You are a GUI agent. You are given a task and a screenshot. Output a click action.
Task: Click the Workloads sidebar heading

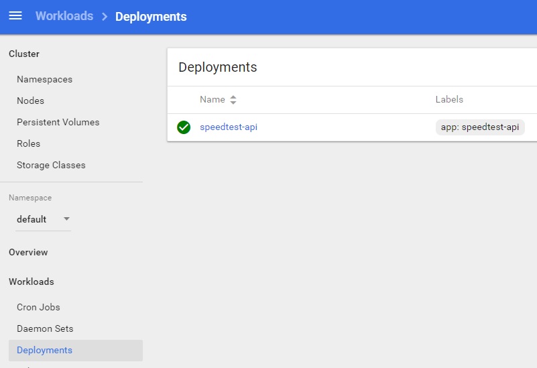[x=32, y=282]
